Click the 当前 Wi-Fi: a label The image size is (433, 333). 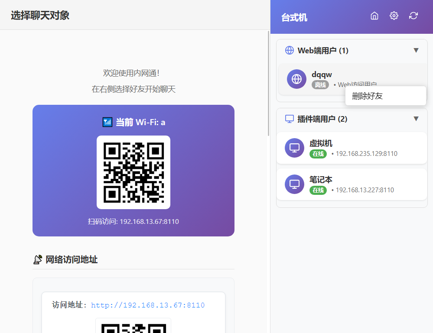click(140, 122)
